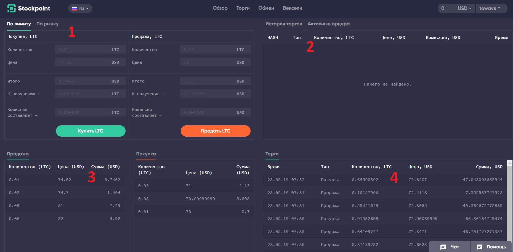Click the buy Итого input field
The height and width of the screenshot is (252, 513).
coord(90,81)
